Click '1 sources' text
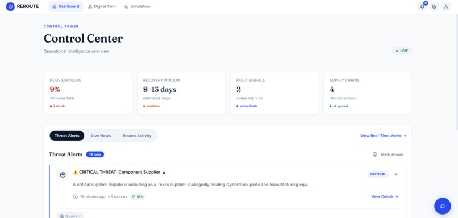 click(119, 196)
